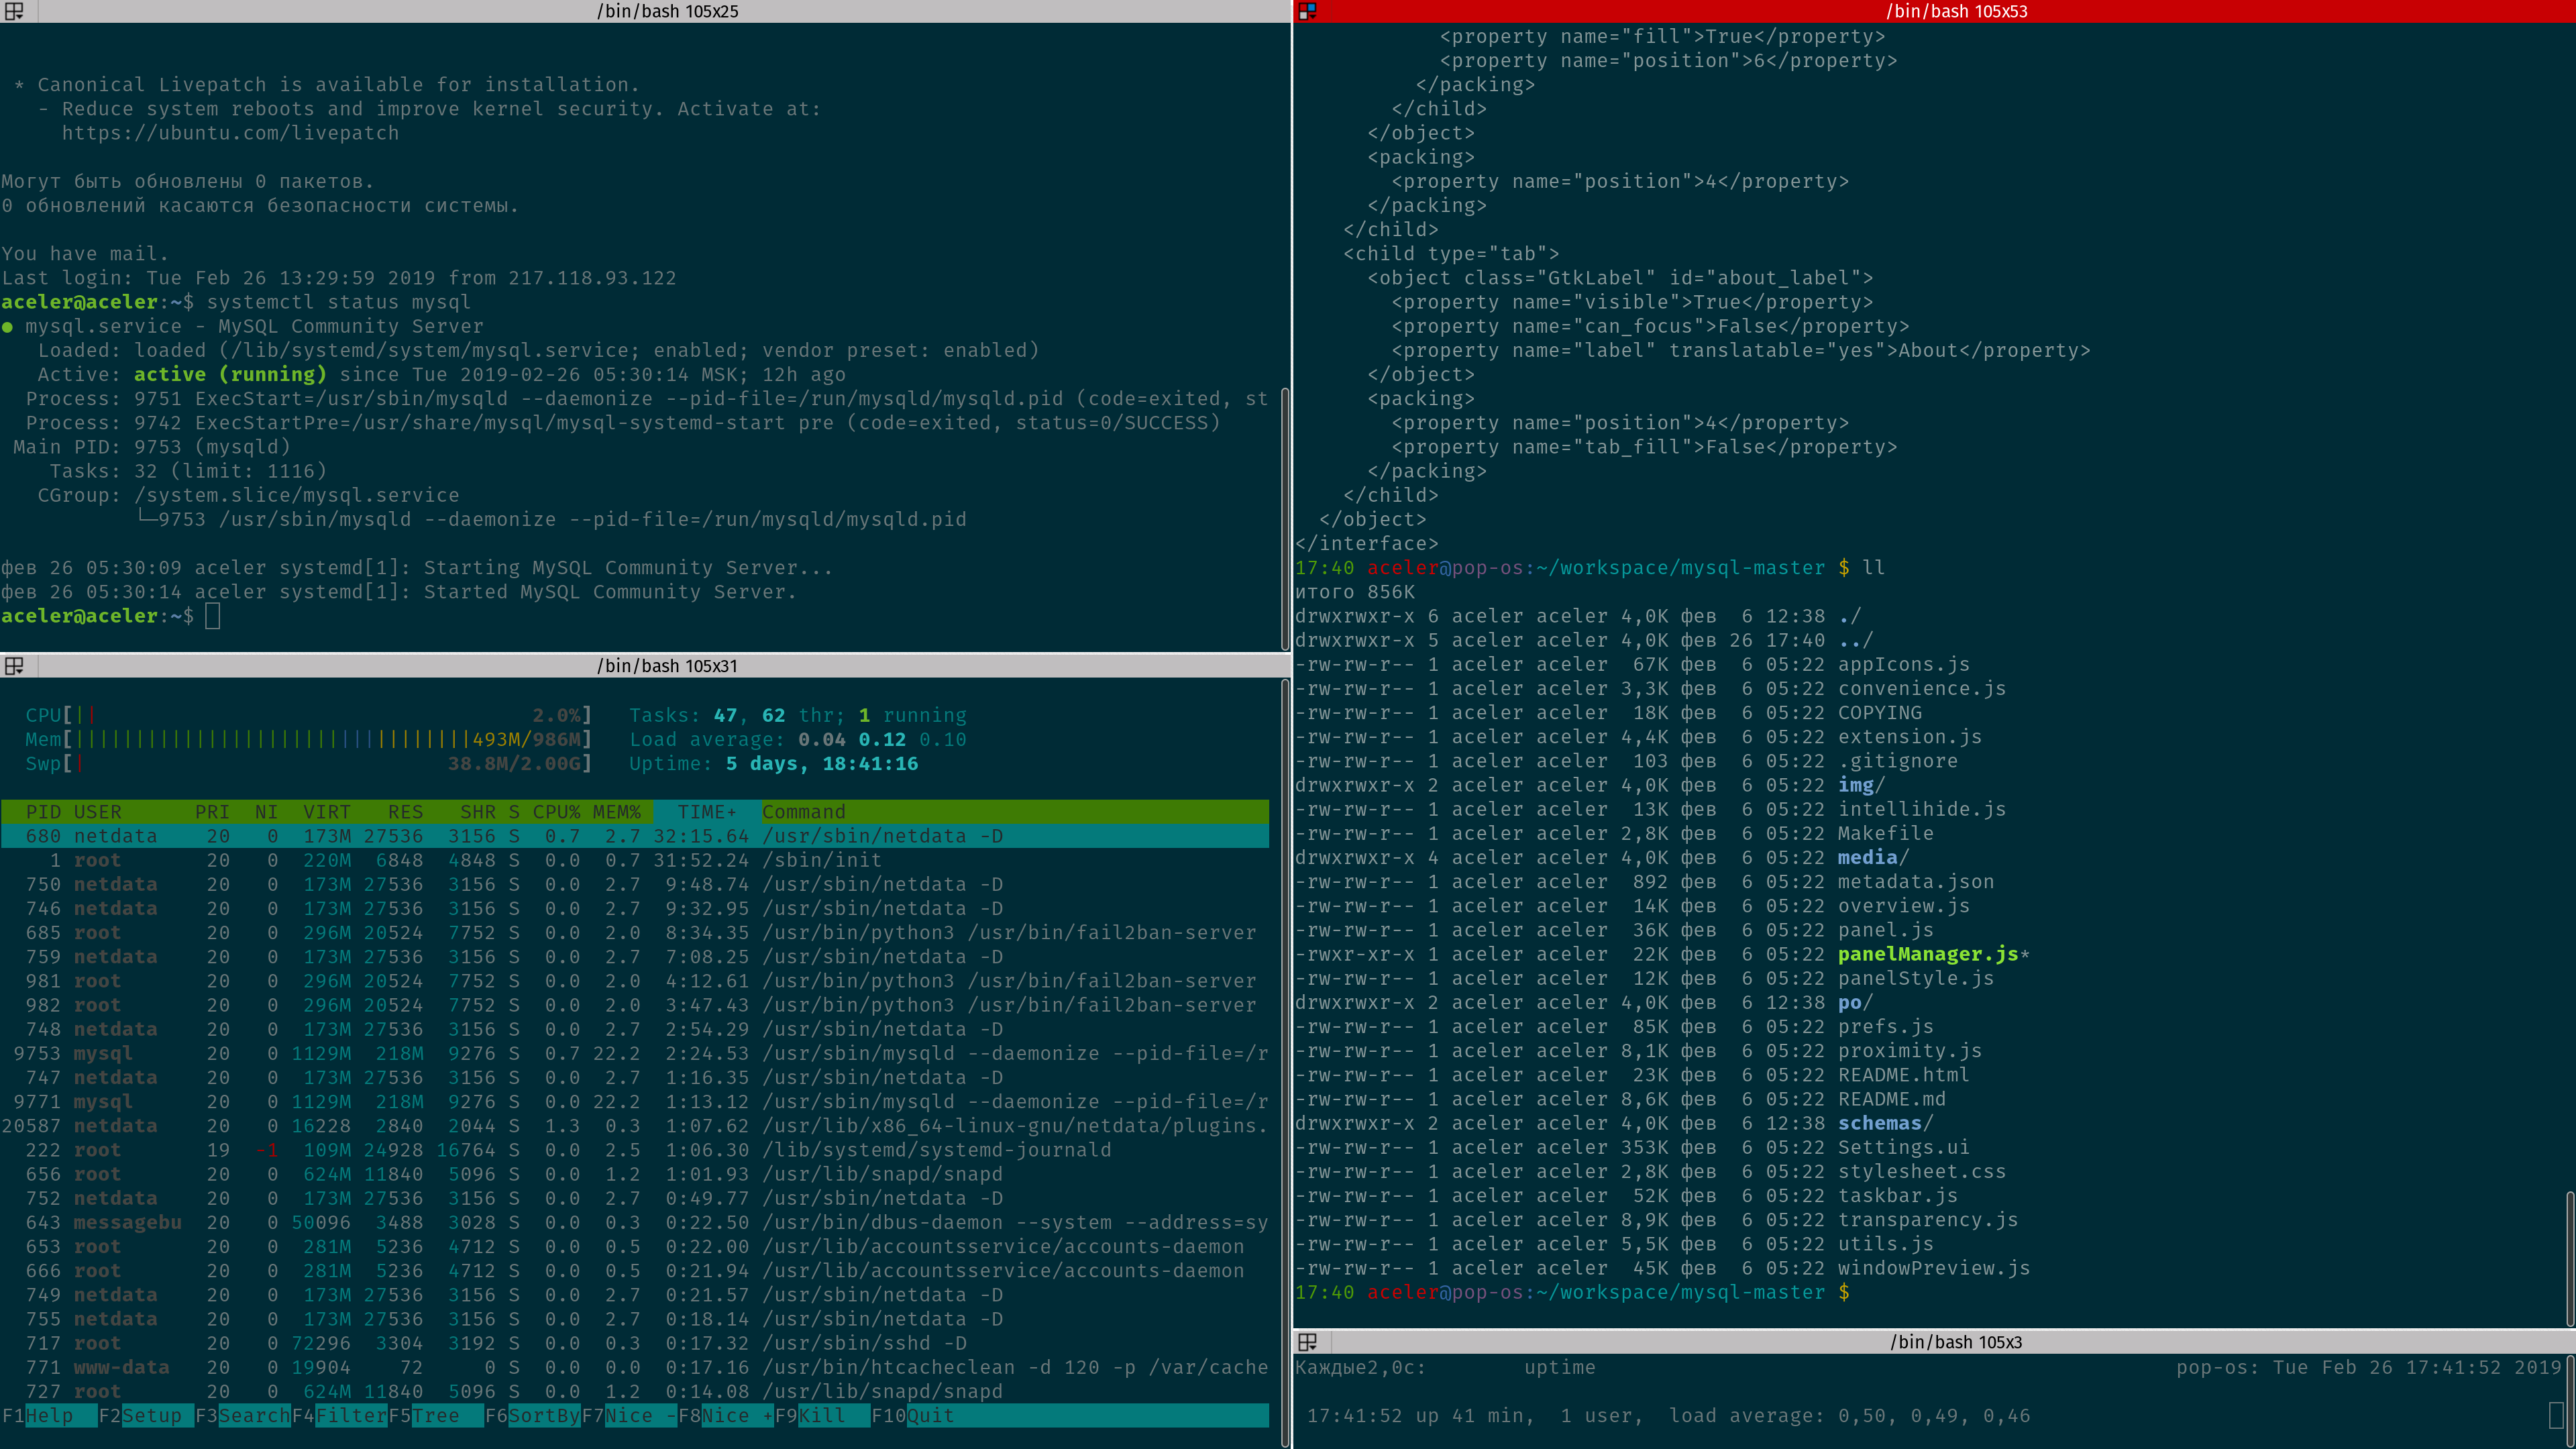Image resolution: width=2576 pixels, height=1449 pixels.
Task: Open layout icon in bottom-right 105x3 titlebar
Action: (1307, 1342)
